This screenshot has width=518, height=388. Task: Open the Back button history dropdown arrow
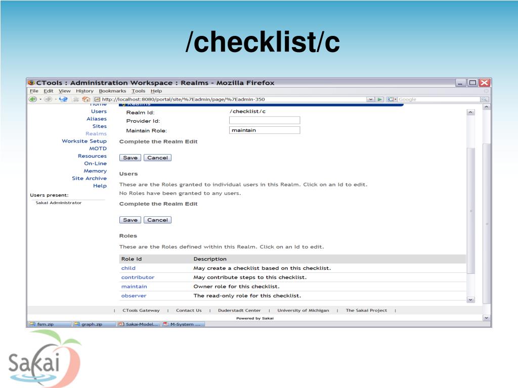pos(40,100)
